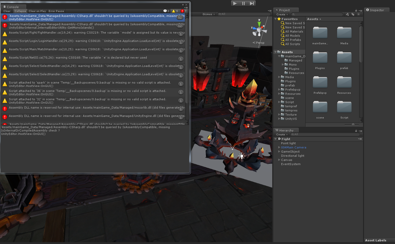Image resolution: width=395 pixels, height=244 pixels.
Task: Select the All Prefabs saved search
Action: (293, 40)
